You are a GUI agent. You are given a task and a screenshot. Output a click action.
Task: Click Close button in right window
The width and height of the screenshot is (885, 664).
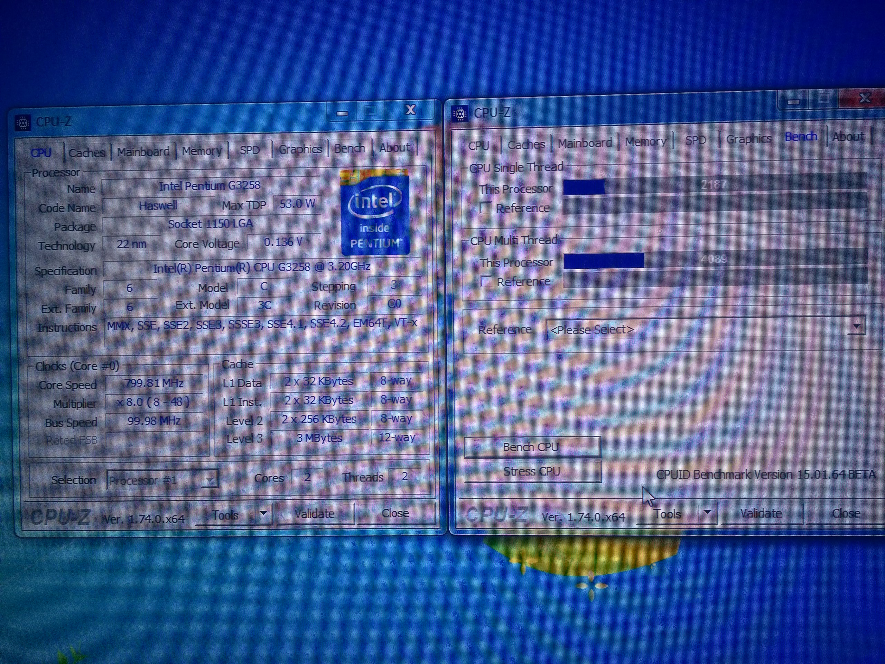[x=846, y=513]
